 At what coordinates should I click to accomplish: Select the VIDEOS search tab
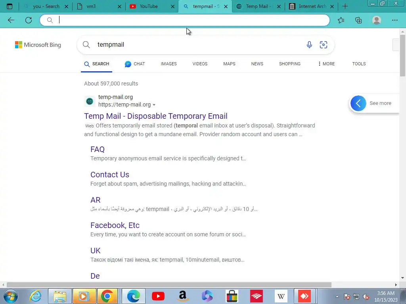coord(200,64)
